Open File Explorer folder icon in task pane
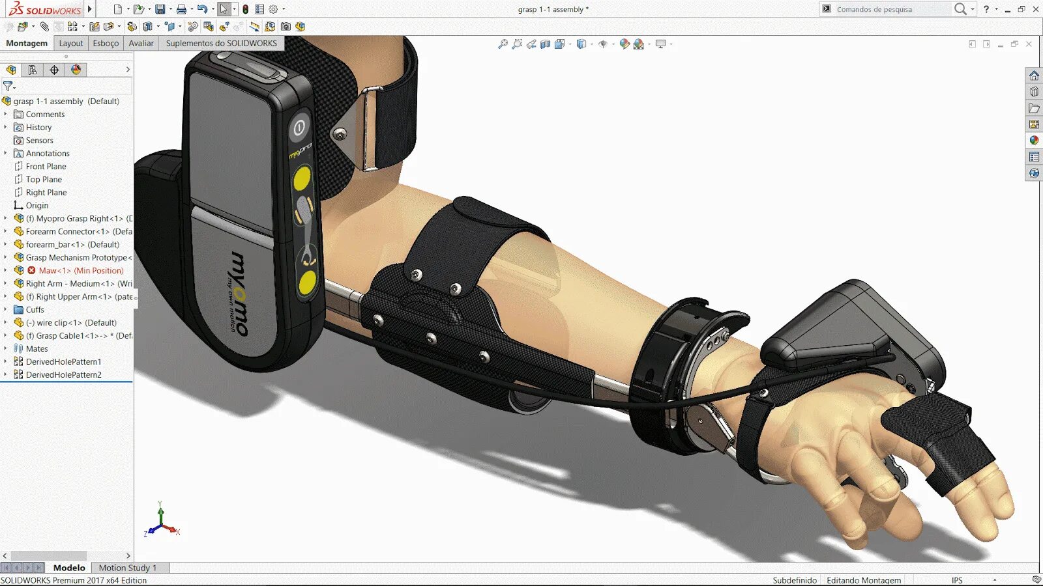 pyautogui.click(x=1034, y=108)
